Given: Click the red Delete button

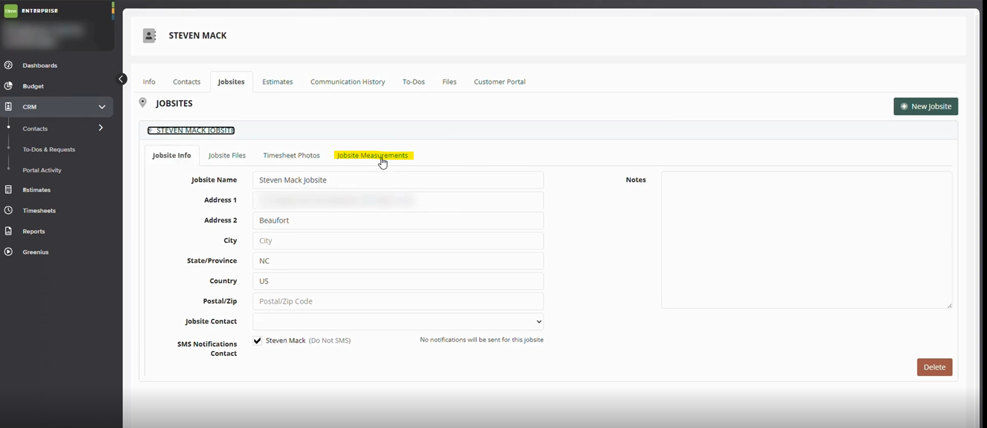Looking at the screenshot, I should (x=934, y=367).
